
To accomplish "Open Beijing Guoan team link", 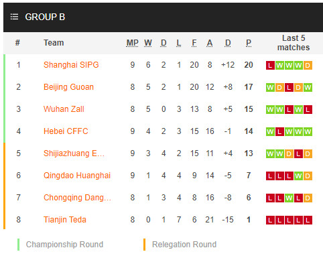I will tap(68, 87).
